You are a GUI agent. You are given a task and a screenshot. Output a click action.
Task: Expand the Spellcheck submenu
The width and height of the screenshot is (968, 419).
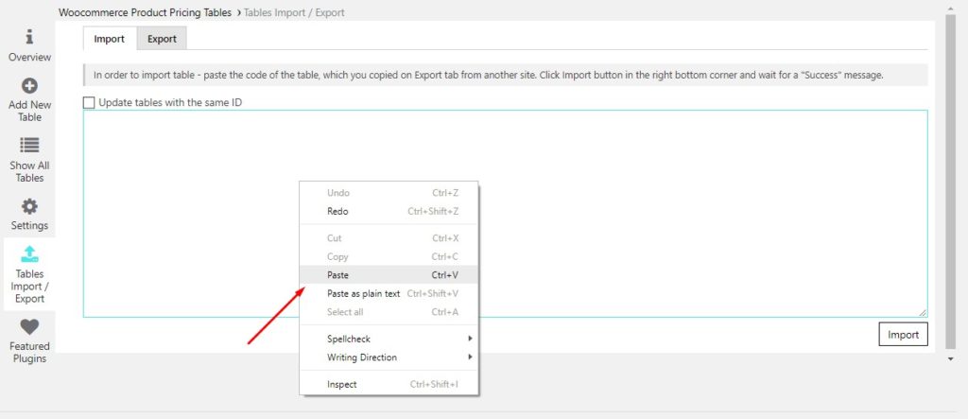pos(389,339)
